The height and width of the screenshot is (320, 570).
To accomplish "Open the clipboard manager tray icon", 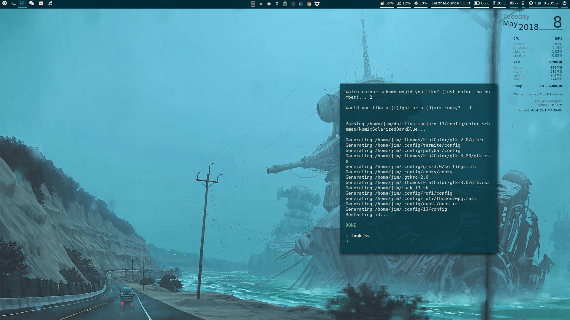I will click(285, 4).
